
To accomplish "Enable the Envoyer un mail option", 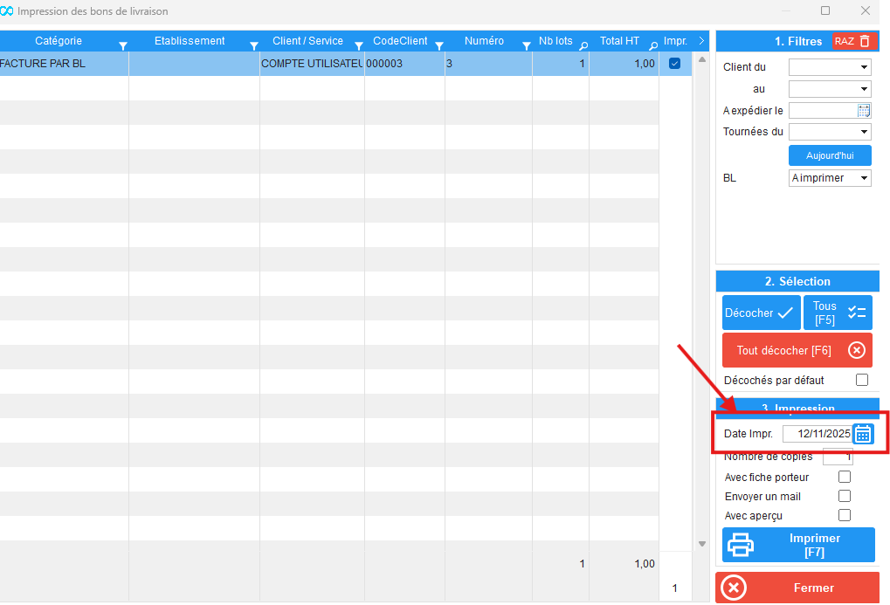I will click(845, 496).
